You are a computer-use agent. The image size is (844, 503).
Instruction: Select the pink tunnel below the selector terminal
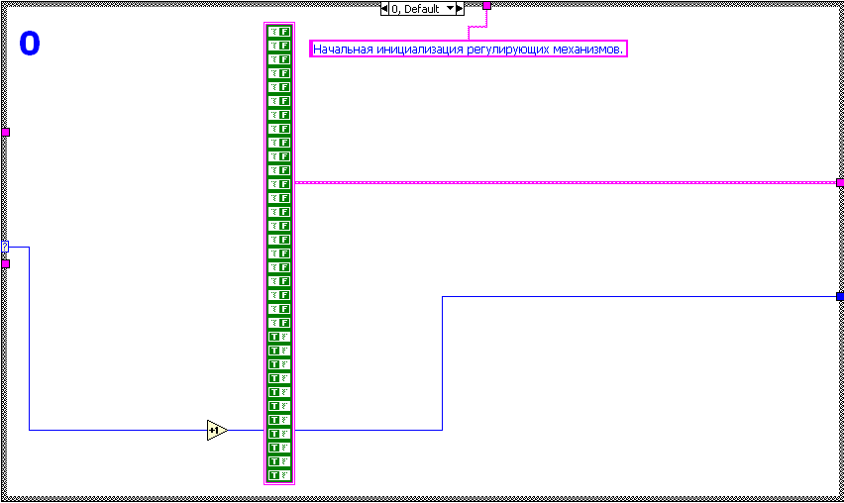5,263
